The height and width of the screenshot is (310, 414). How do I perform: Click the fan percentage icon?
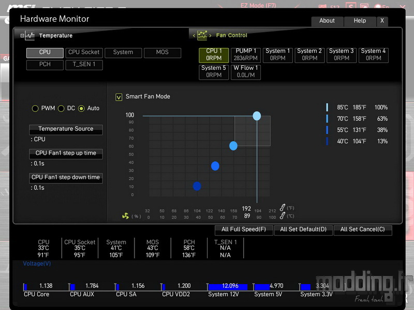[x=125, y=216]
